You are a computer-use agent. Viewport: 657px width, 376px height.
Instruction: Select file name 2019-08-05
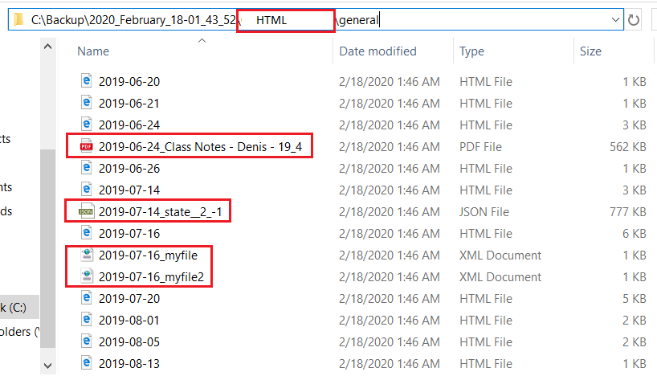[x=129, y=342]
